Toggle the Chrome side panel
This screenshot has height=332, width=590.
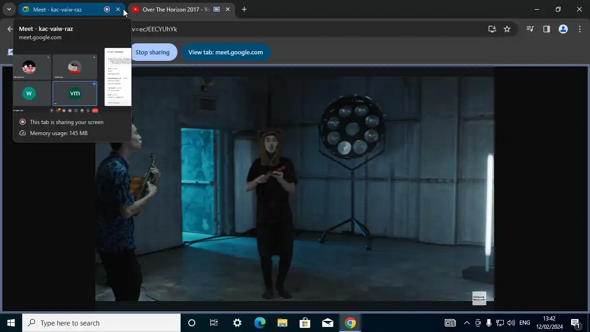547,29
